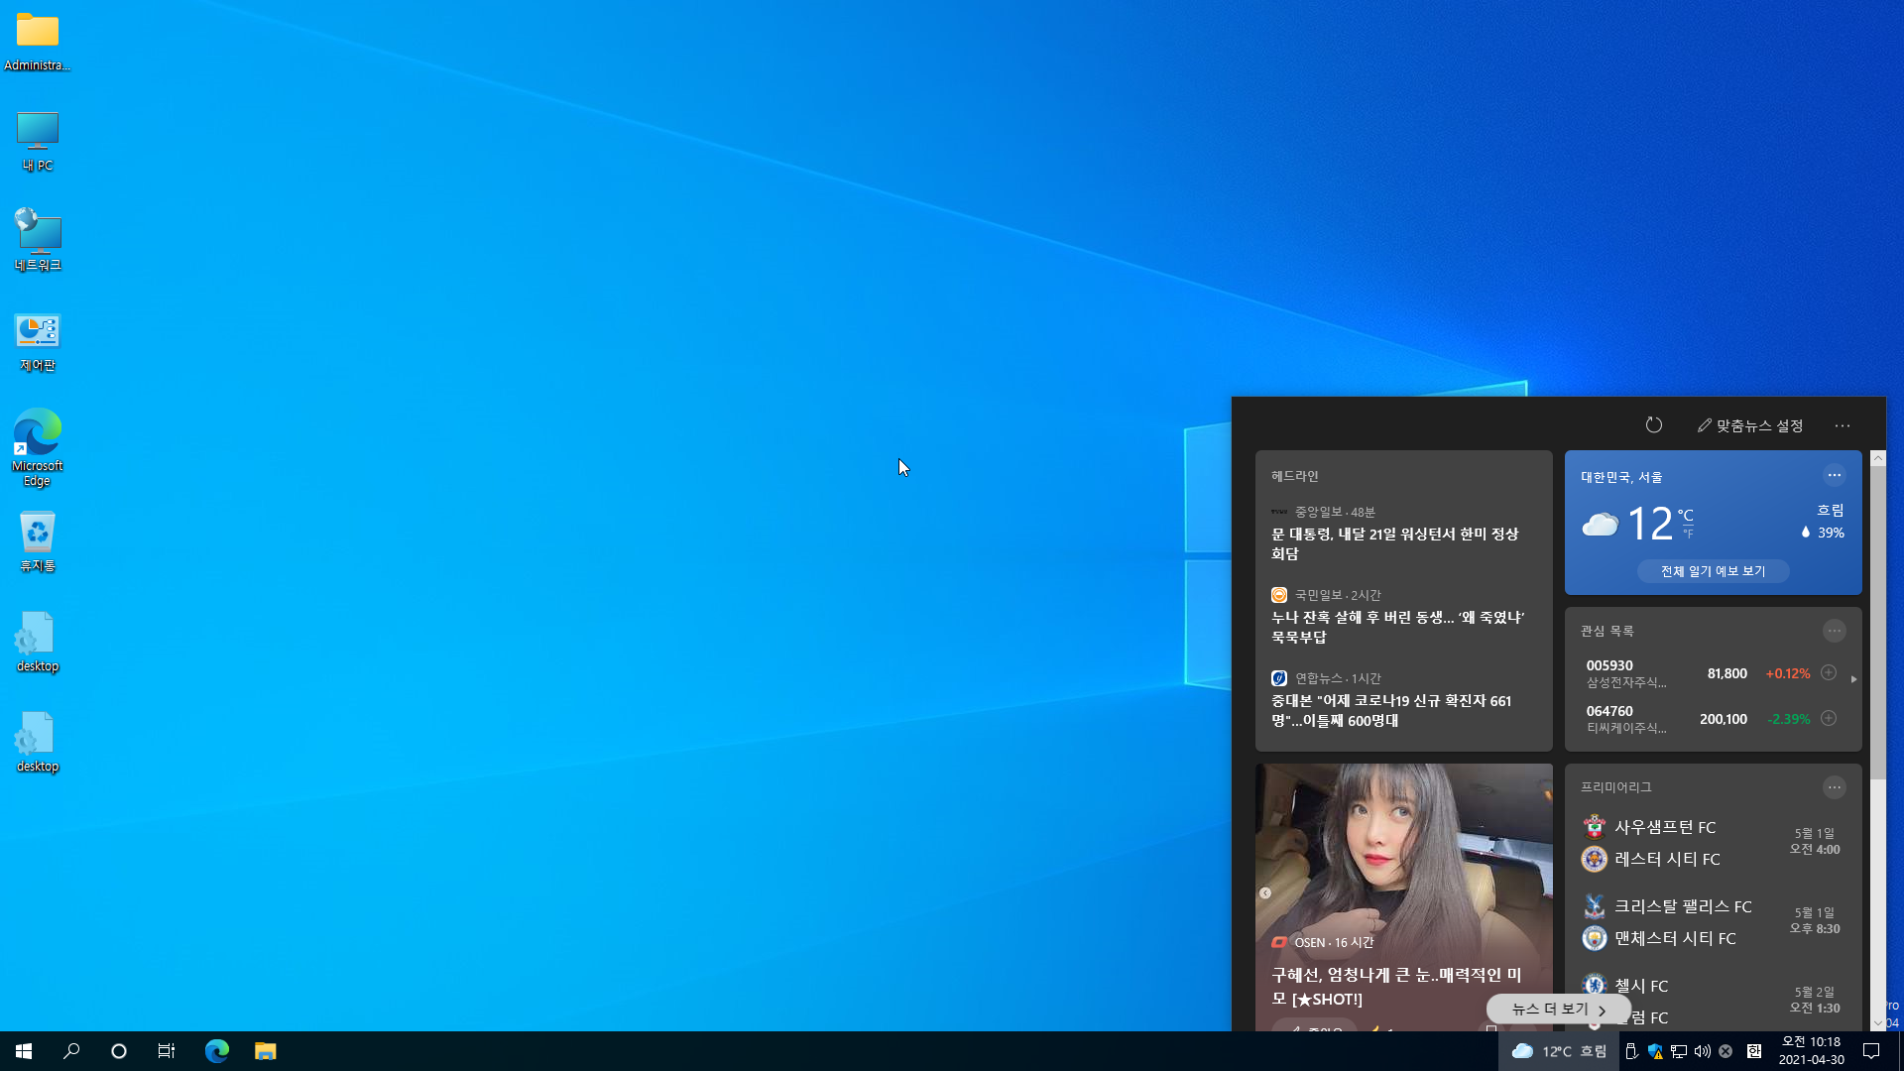Open the news panel's more options menu
The height and width of the screenshot is (1071, 1904).
point(1842,425)
